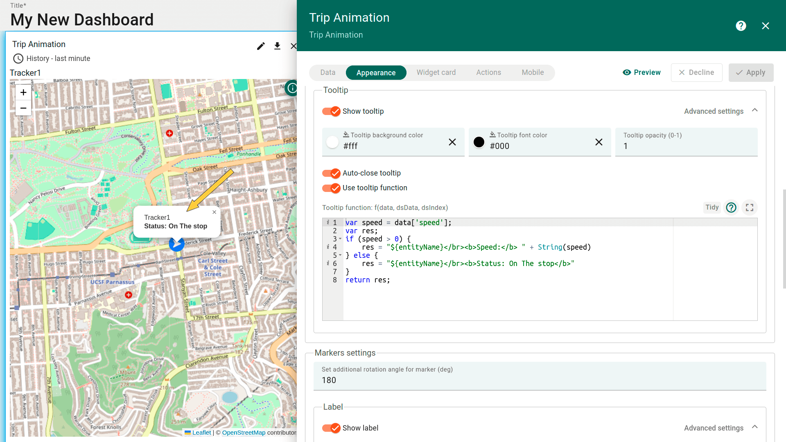Click the Tooltip opacity input field
The image size is (786, 442).
click(x=686, y=142)
